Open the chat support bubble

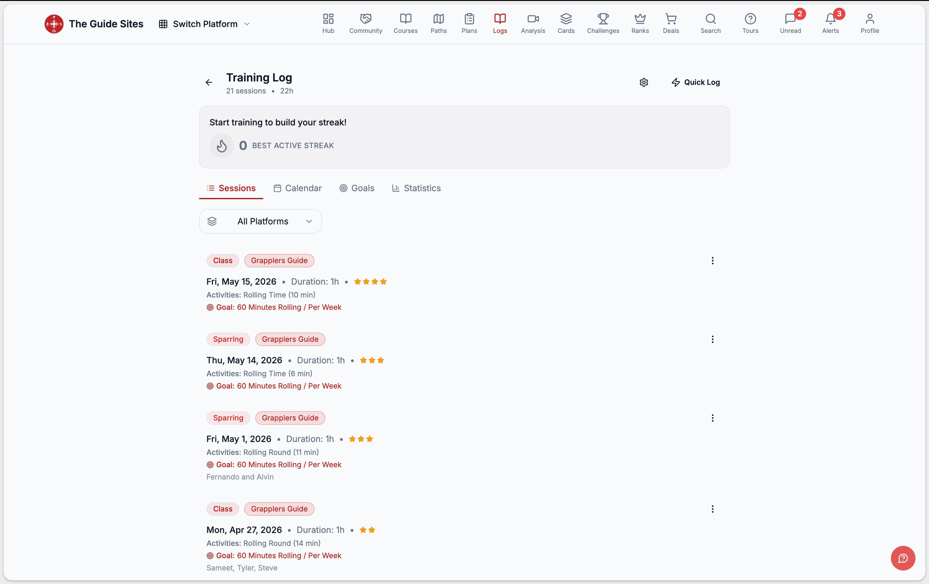click(903, 558)
